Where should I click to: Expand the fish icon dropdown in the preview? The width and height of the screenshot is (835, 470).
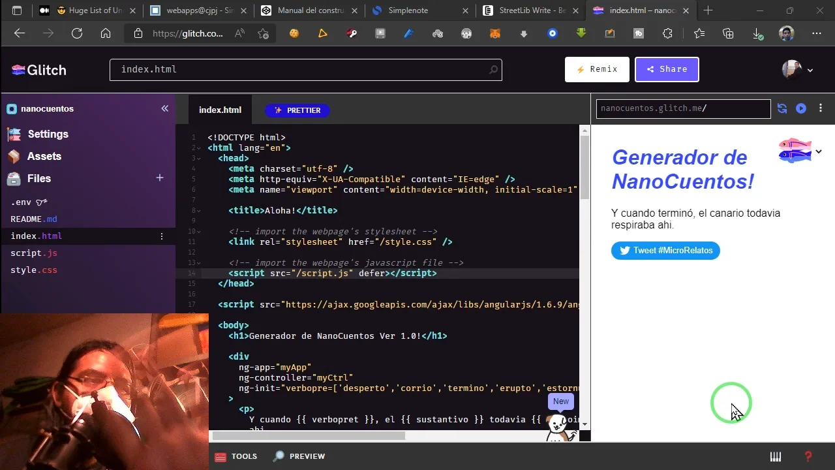(819, 151)
